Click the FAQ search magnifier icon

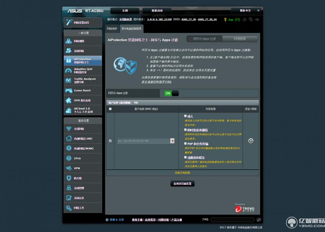point(258,219)
